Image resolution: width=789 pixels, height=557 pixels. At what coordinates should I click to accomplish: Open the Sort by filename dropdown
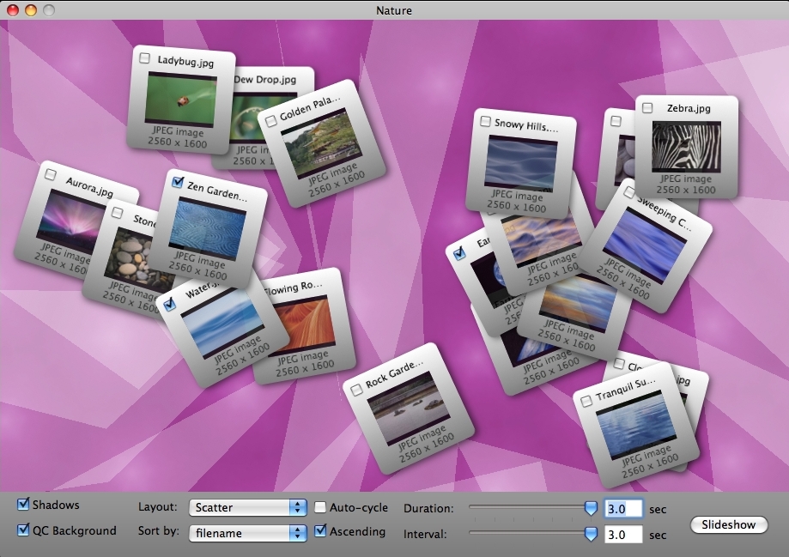[x=247, y=533]
